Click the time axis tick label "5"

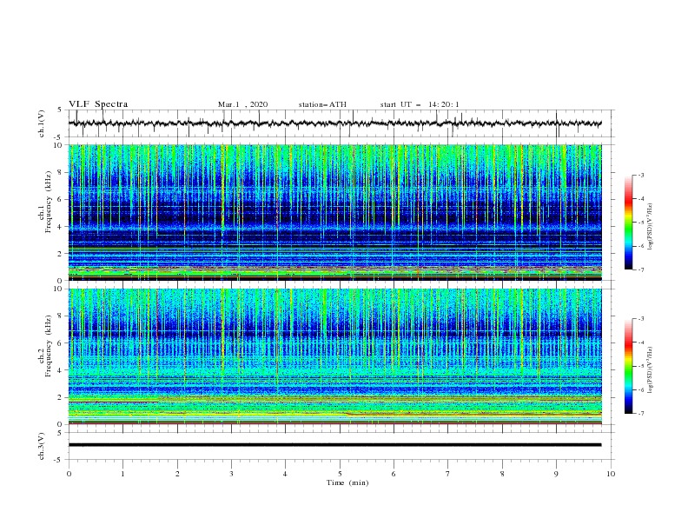coord(340,474)
